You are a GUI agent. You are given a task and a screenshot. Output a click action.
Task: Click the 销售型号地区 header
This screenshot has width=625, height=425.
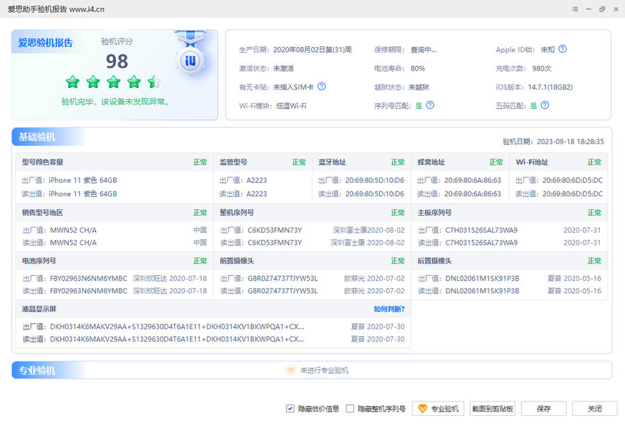[42, 212]
